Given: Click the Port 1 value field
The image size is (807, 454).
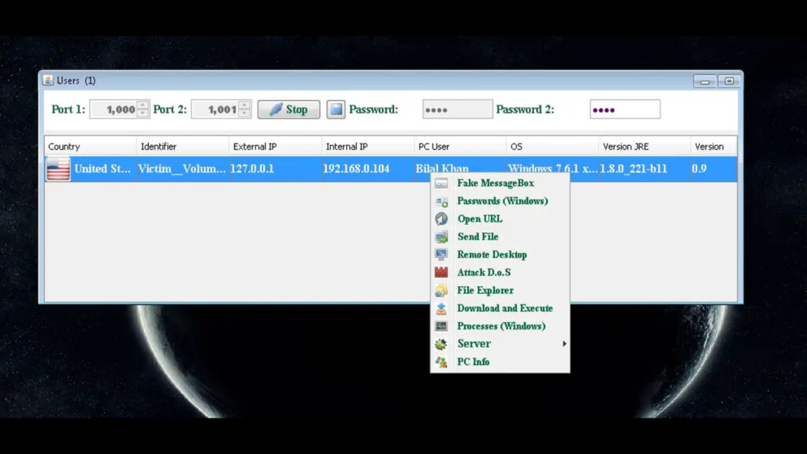Looking at the screenshot, I should pyautogui.click(x=113, y=109).
